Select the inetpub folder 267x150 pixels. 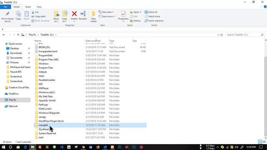43,72
